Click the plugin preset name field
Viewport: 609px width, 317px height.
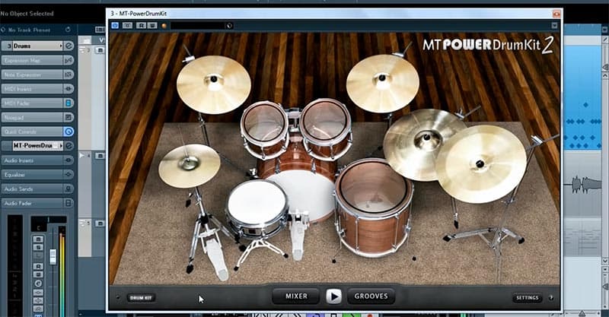pos(197,25)
